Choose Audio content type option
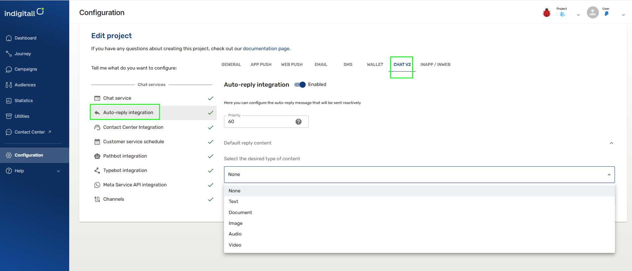Viewport: 632px width, 271px height. pyautogui.click(x=419, y=234)
